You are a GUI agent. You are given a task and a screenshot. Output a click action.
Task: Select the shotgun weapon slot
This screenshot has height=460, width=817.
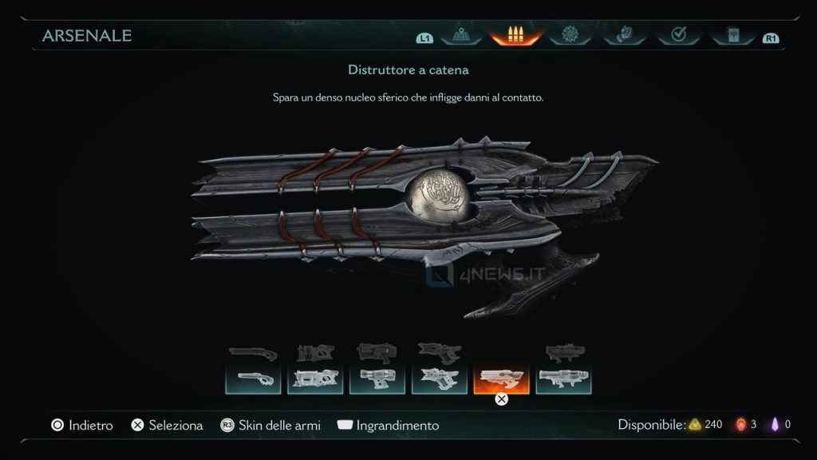coord(253,379)
